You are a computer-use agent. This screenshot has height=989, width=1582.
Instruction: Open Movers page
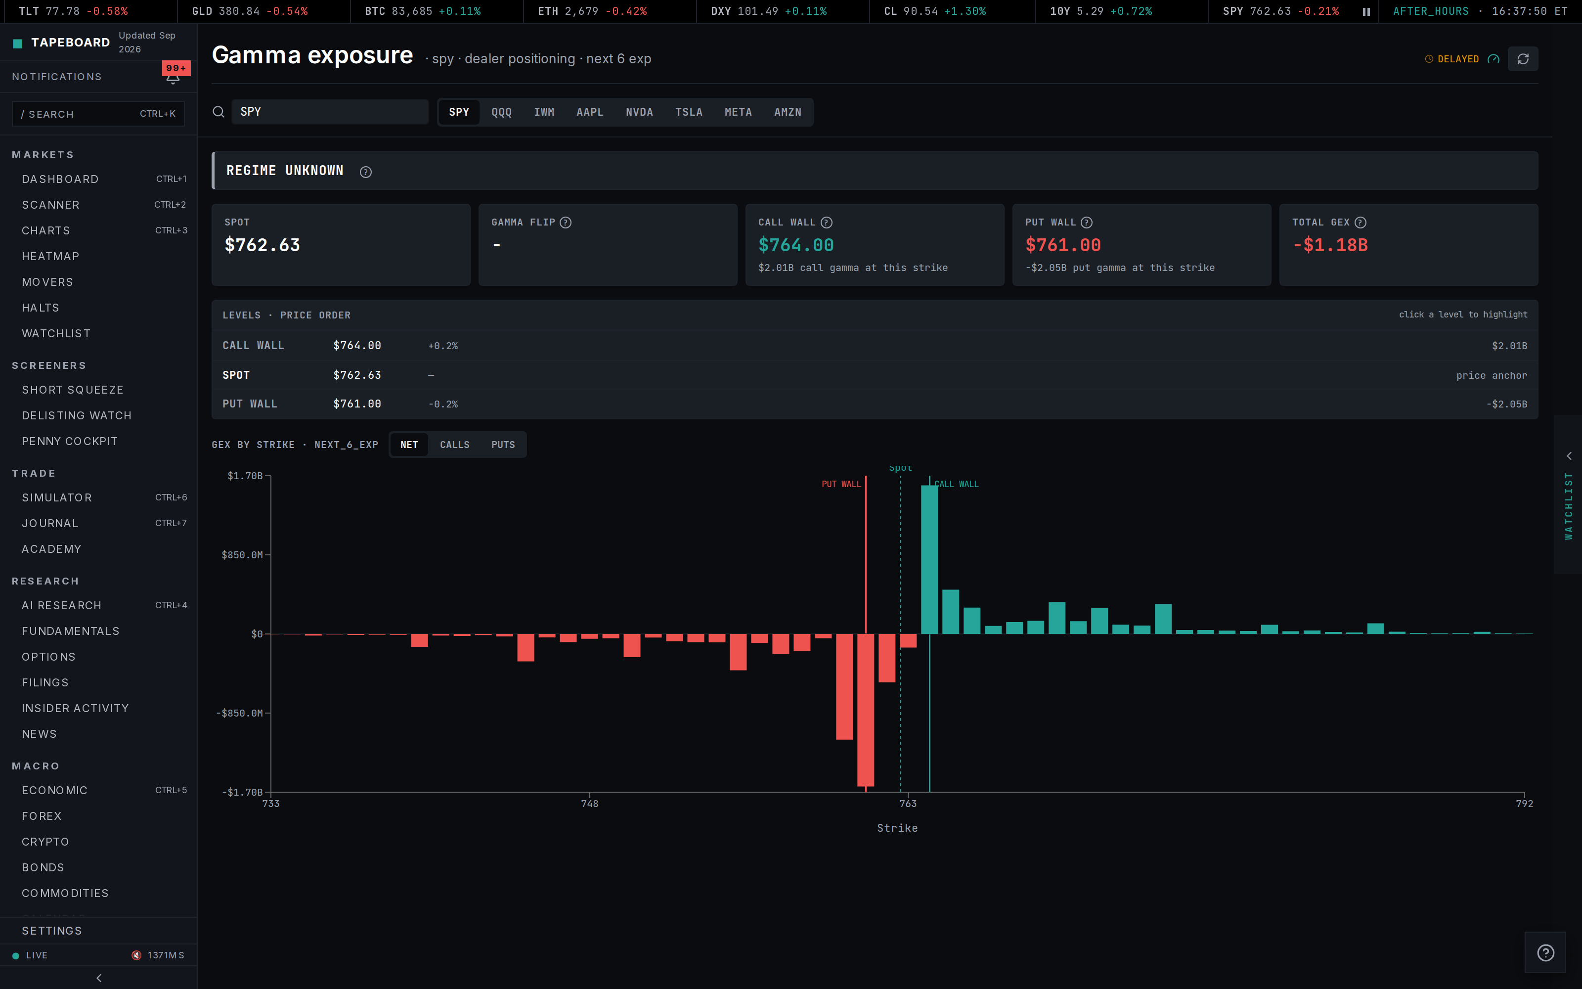99,282
